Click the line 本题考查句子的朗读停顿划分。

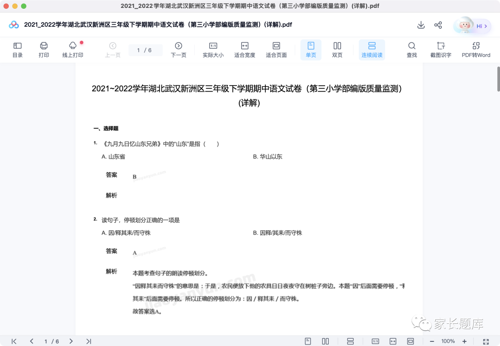[171, 273]
